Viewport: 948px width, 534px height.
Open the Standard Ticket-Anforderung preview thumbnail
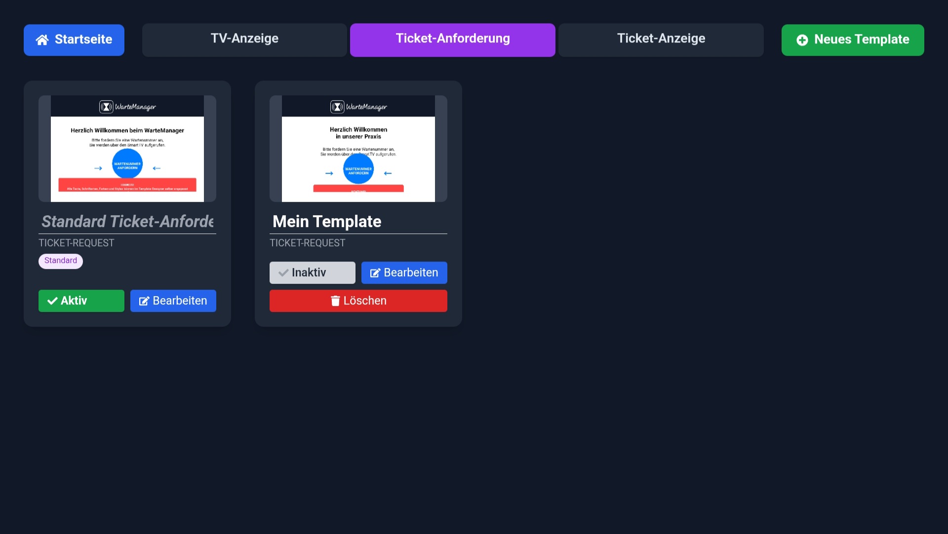pyautogui.click(x=127, y=149)
